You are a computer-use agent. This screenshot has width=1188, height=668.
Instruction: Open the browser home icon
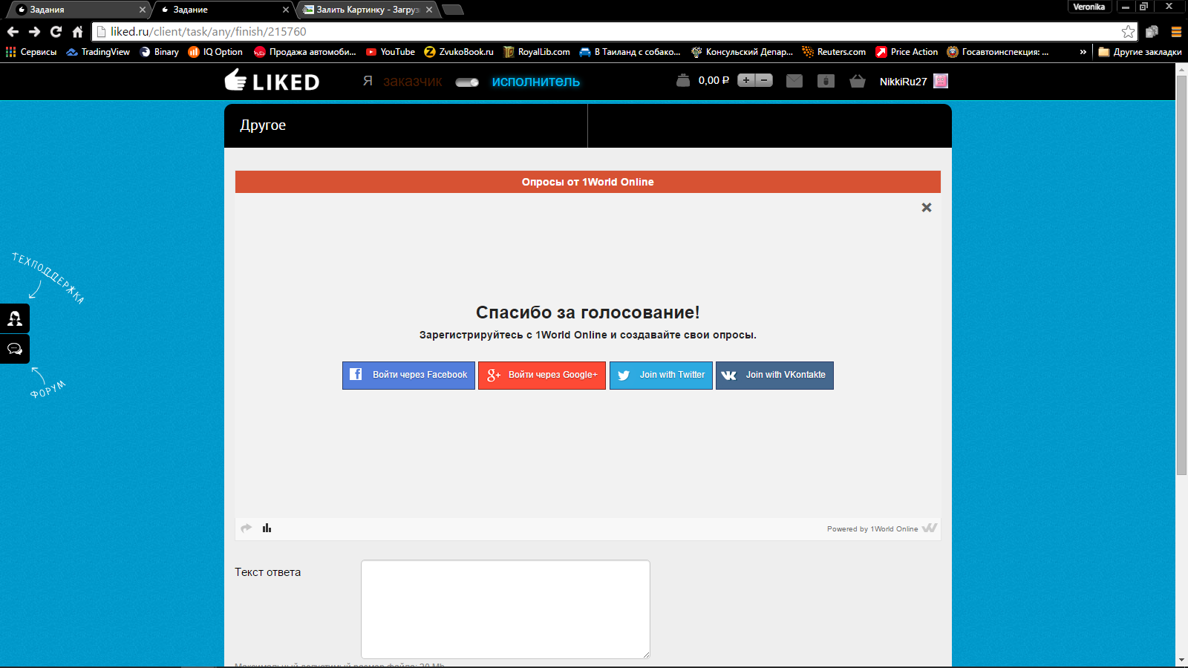[x=77, y=31]
